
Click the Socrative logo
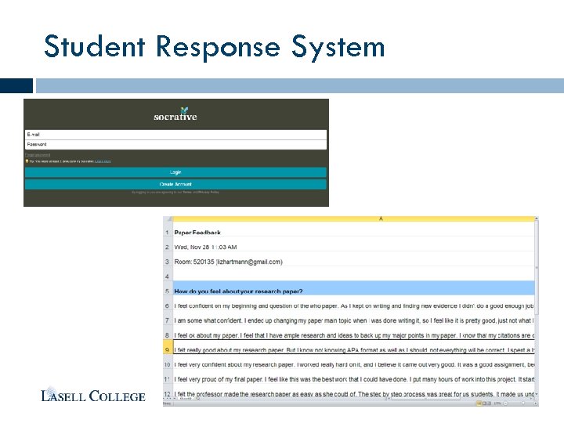(175, 114)
